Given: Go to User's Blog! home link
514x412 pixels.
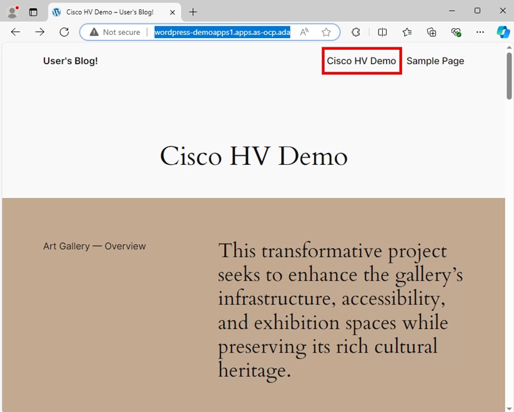Looking at the screenshot, I should click(70, 61).
